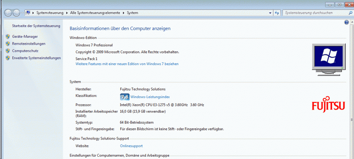Expand arrow before System breadcrumb

tap(124, 13)
